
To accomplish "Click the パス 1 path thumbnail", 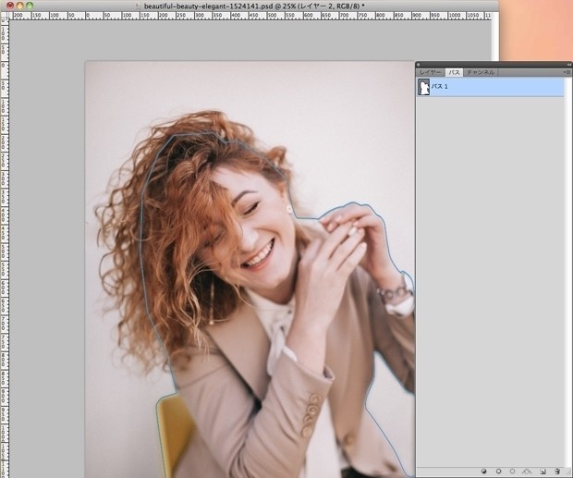I will click(x=424, y=87).
